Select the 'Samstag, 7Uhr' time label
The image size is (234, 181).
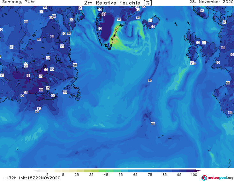pos(19,2)
